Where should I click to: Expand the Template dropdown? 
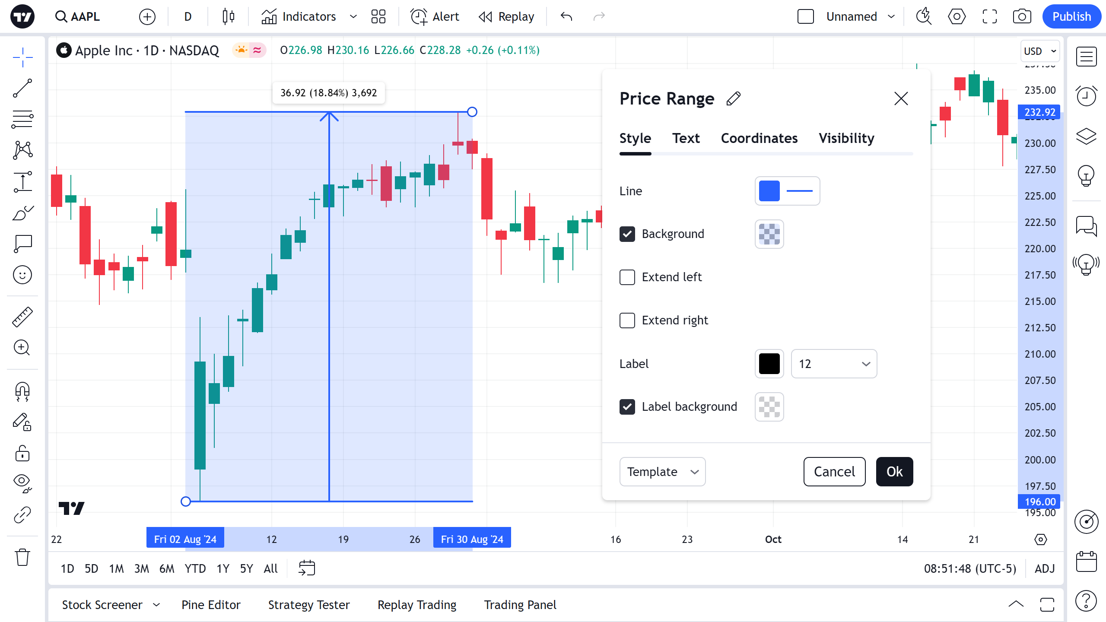pos(662,472)
